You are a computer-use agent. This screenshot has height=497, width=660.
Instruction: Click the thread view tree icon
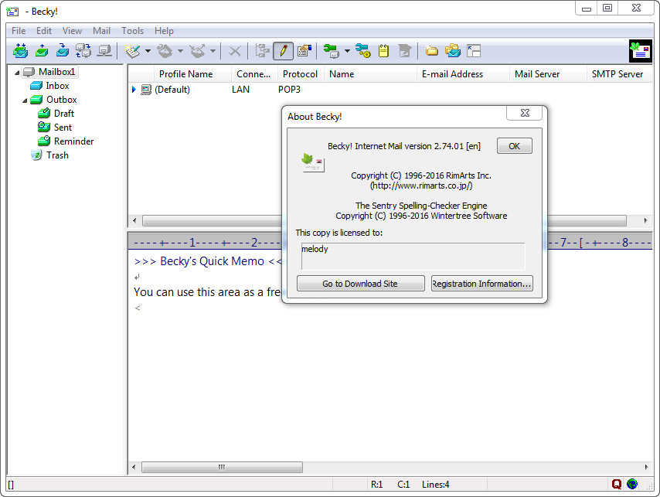tap(262, 51)
